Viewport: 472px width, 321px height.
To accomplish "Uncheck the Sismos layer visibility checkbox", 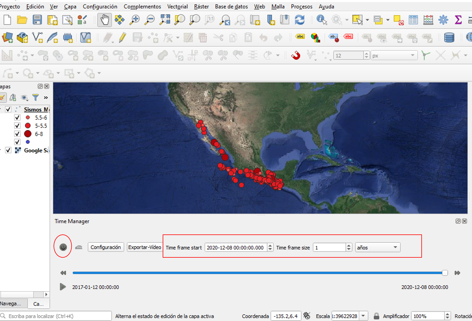I will click(8, 109).
